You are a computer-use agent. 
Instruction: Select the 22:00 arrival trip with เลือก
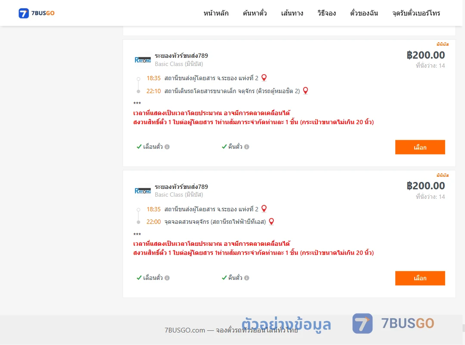[420, 278]
